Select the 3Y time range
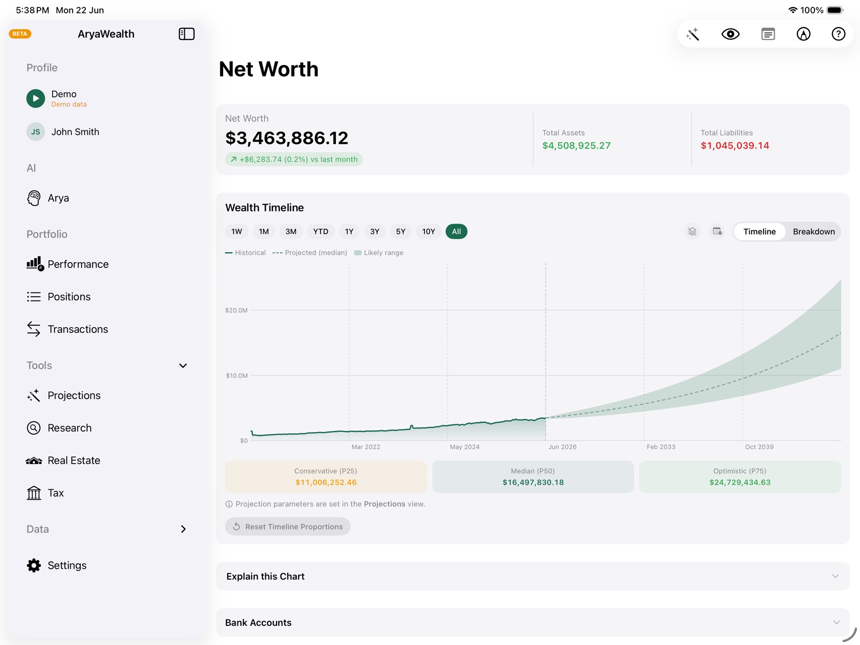Image resolution: width=860 pixels, height=645 pixels. click(x=375, y=231)
